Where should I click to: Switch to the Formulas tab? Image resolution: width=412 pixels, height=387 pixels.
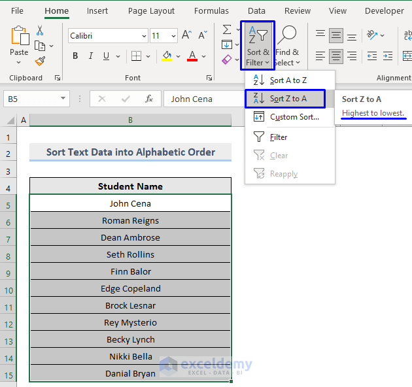pos(211,10)
